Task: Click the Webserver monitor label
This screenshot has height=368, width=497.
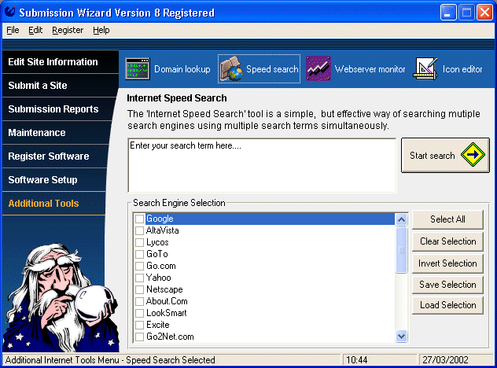Action: pyautogui.click(x=370, y=69)
